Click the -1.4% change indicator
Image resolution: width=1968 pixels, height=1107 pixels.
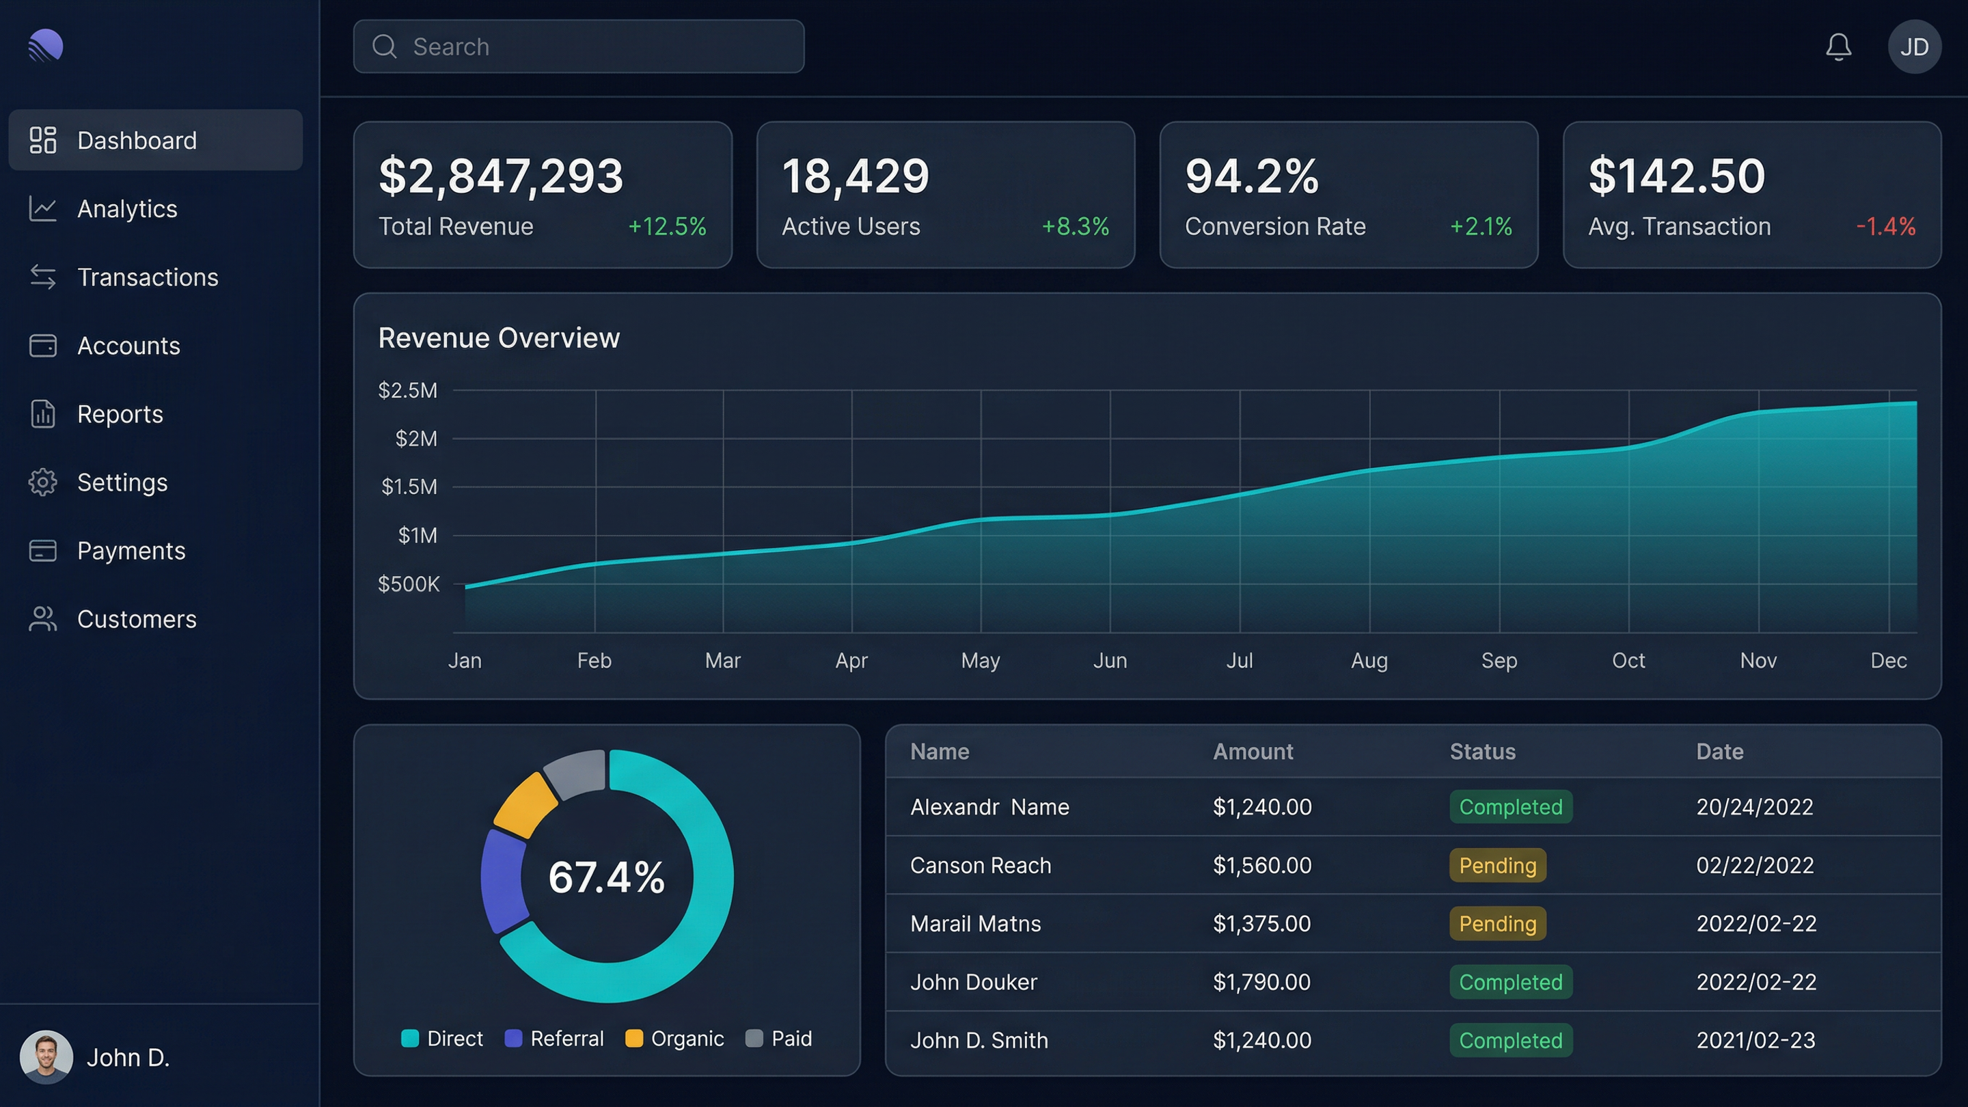1885,226
